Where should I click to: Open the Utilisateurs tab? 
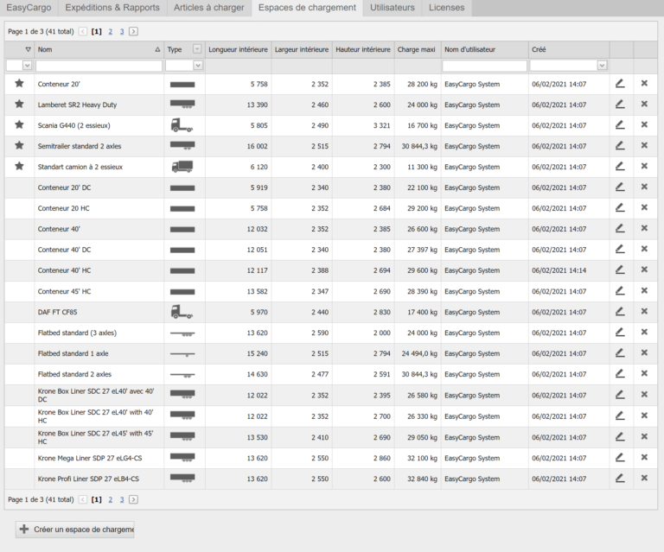coord(392,8)
